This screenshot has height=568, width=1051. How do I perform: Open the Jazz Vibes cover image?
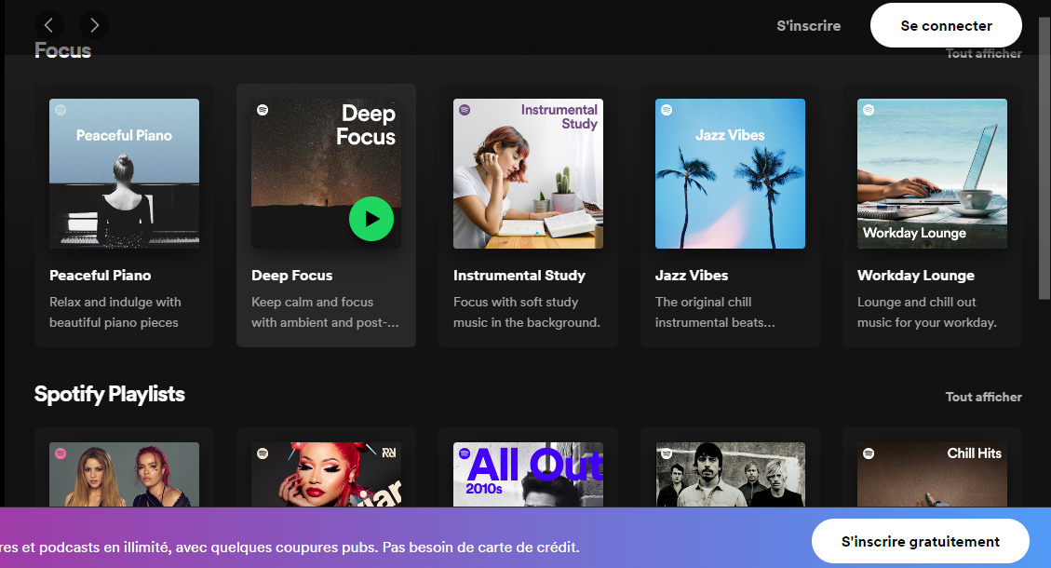tap(730, 174)
